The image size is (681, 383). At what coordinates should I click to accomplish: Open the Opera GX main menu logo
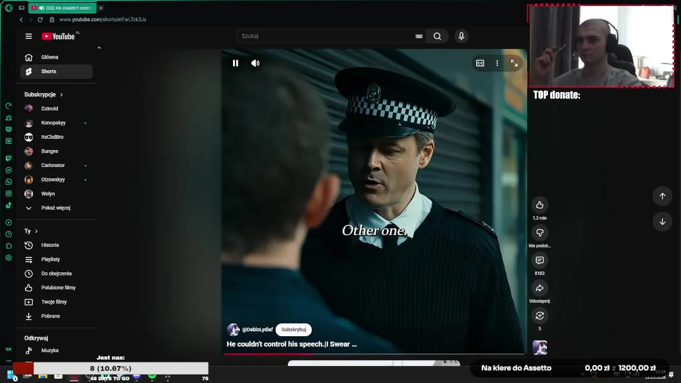(9, 8)
